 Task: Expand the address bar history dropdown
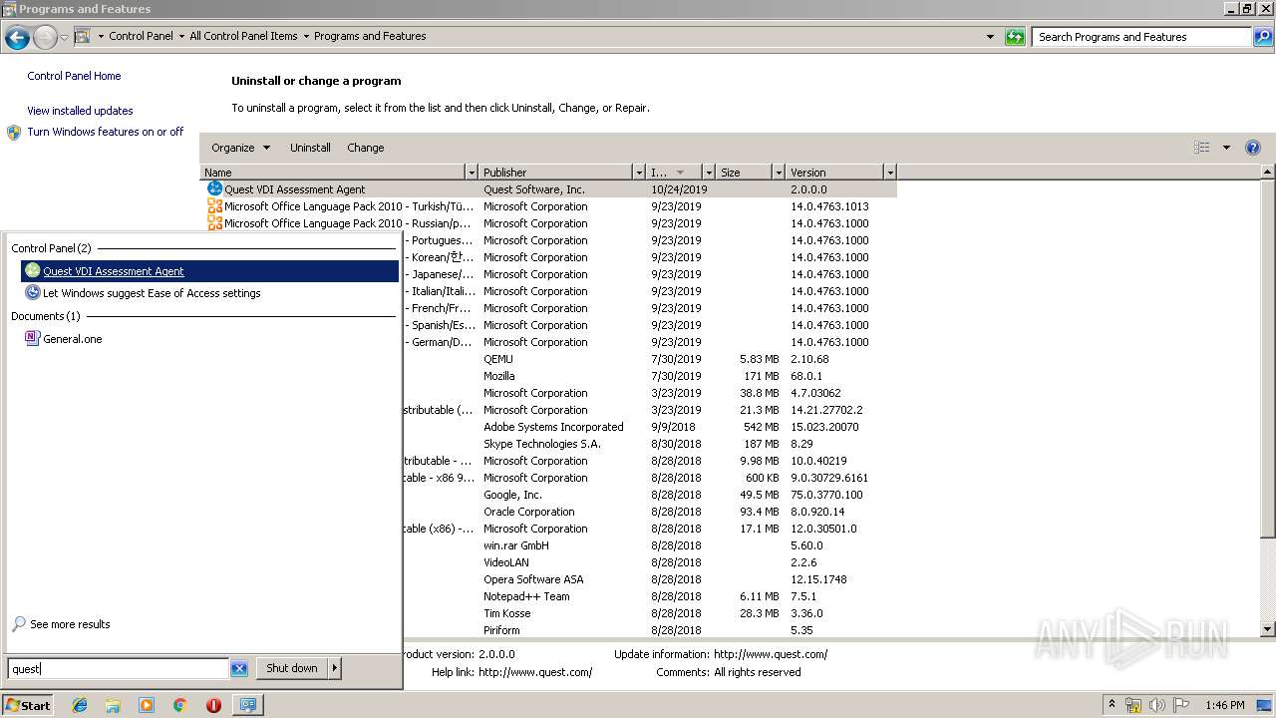(x=990, y=37)
